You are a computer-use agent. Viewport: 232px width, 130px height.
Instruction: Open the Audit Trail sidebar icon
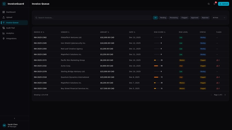coord(3,28)
